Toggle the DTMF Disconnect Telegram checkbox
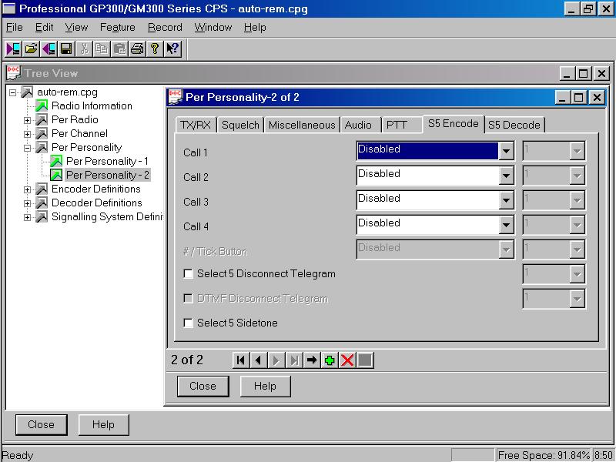 tap(188, 299)
